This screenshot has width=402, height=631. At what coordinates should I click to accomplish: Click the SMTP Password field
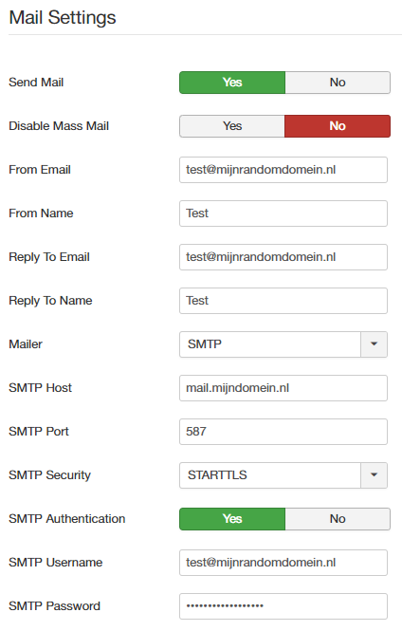point(283,606)
